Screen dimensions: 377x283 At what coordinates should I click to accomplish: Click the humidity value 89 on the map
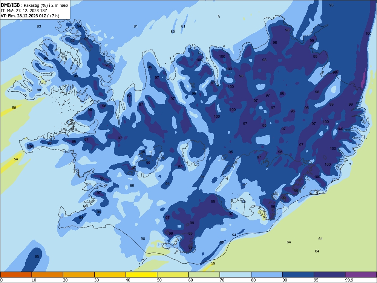132,185
